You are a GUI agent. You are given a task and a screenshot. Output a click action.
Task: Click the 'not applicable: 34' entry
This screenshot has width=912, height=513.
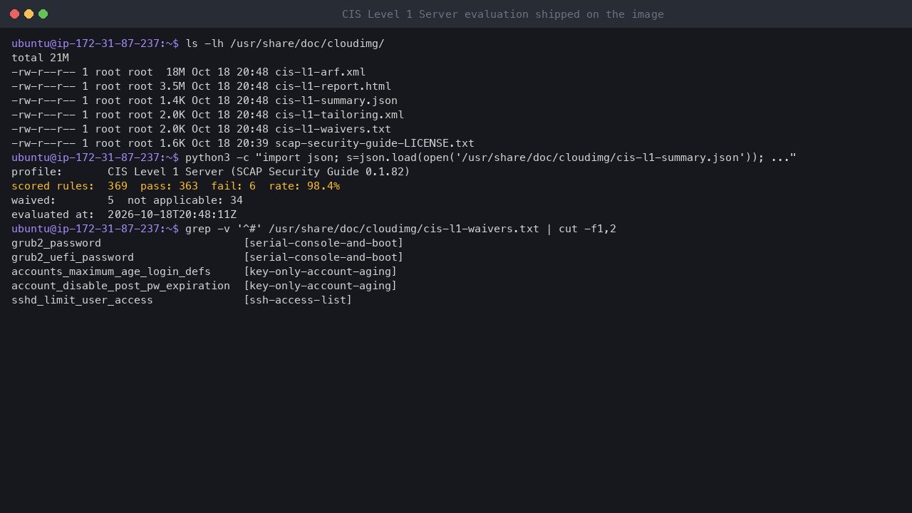pyautogui.click(x=185, y=200)
